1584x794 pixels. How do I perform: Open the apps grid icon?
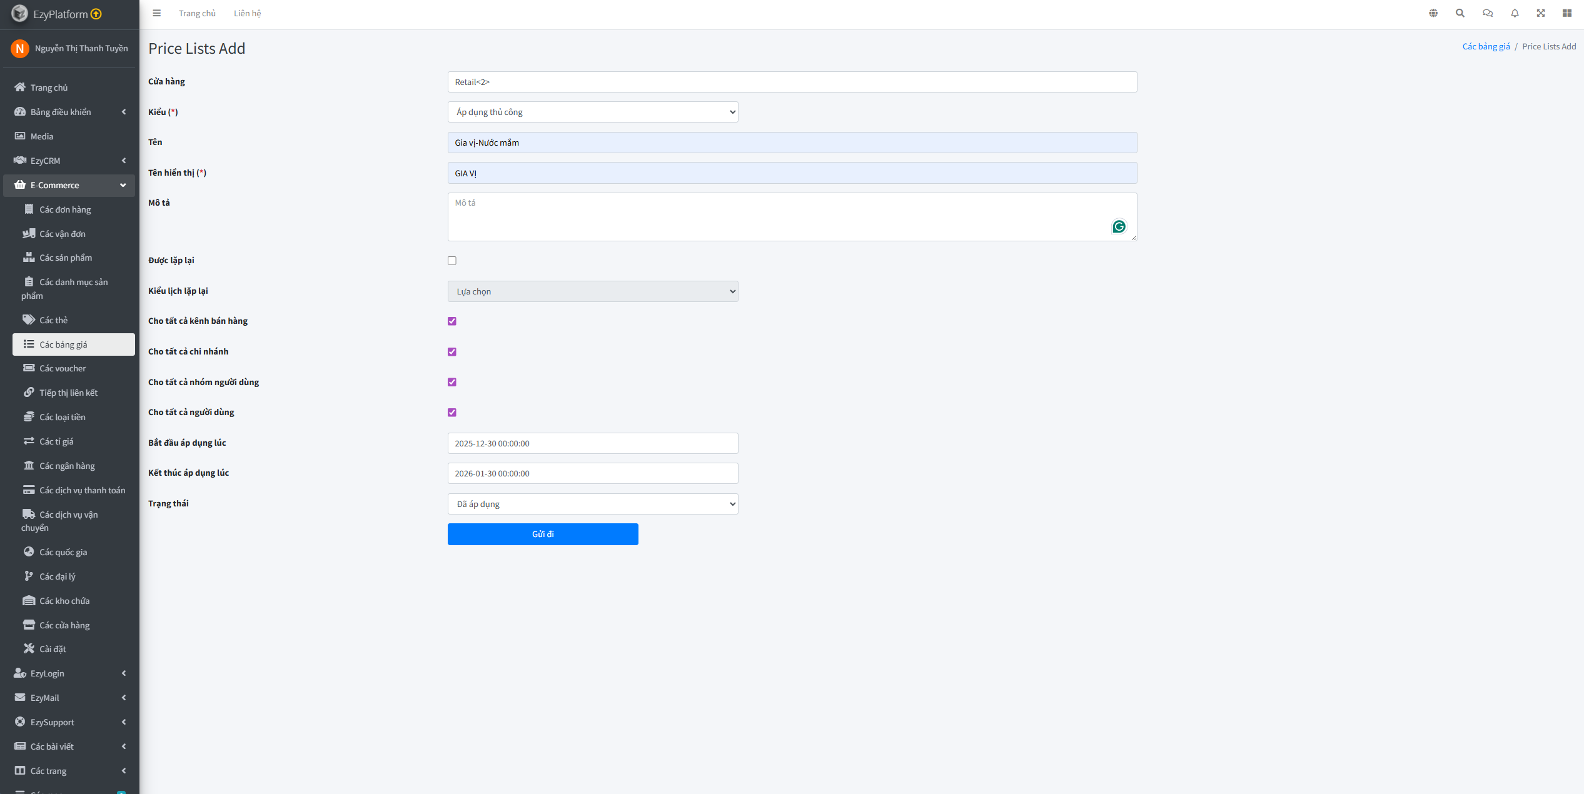[1566, 13]
